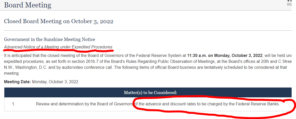Image resolution: width=296 pixels, height=119 pixels.
Task: Click the underlined Advanced Notice italic line
Action: click(58, 47)
